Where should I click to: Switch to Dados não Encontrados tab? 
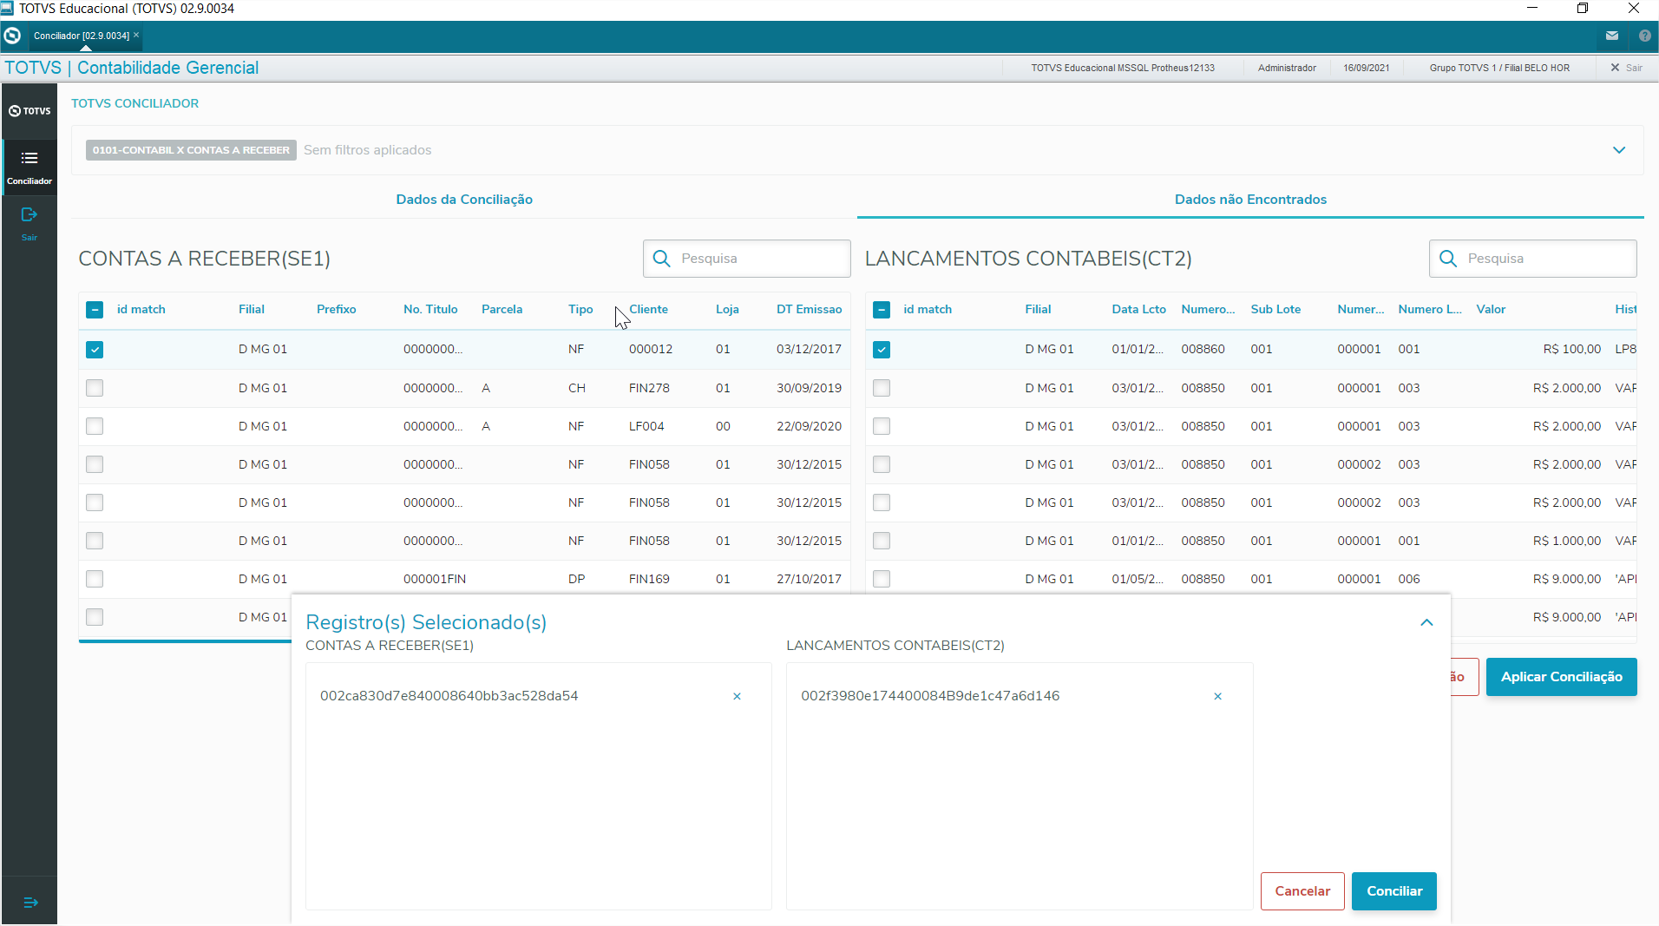[x=1250, y=200]
